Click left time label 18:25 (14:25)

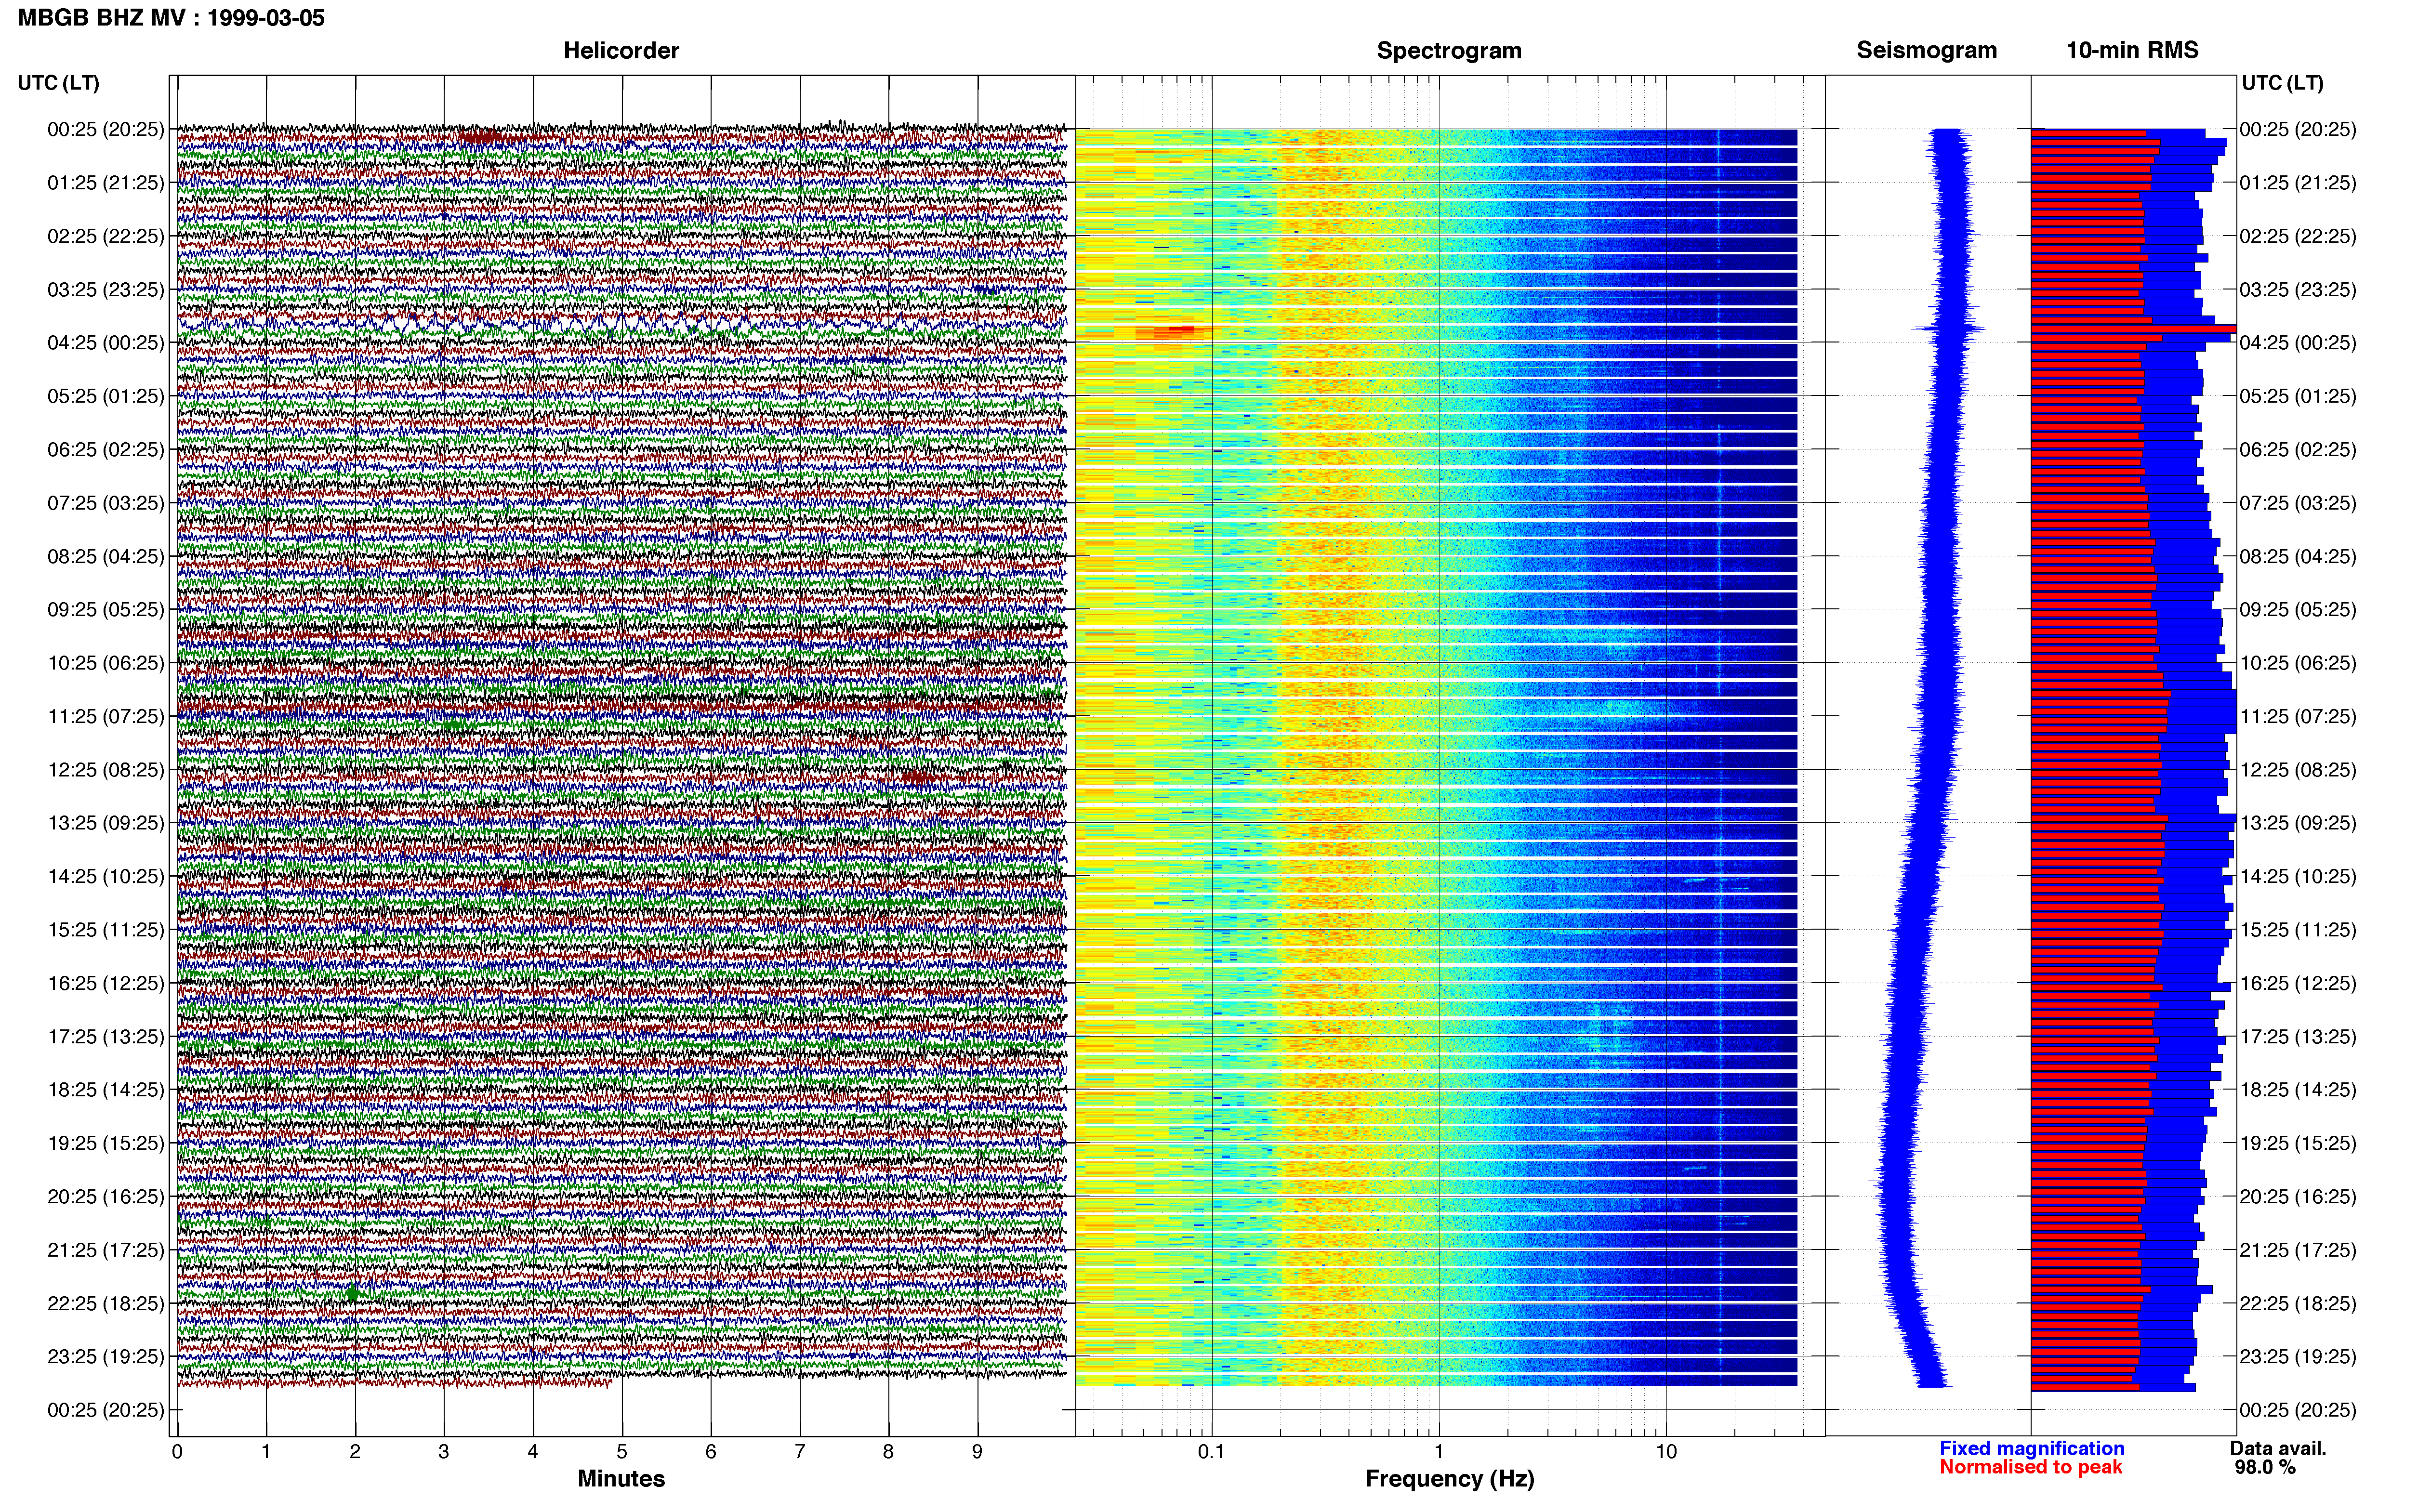point(105,1089)
